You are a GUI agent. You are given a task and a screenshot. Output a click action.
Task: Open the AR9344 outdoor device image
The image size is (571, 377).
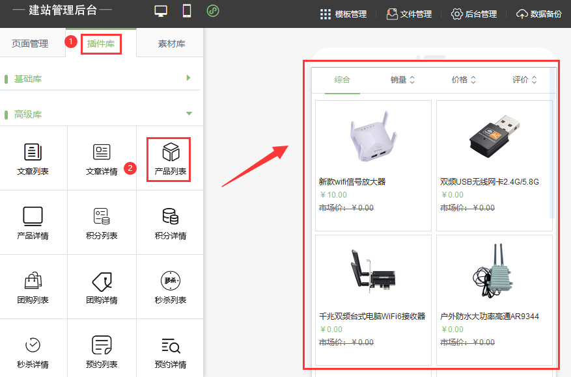pos(494,271)
